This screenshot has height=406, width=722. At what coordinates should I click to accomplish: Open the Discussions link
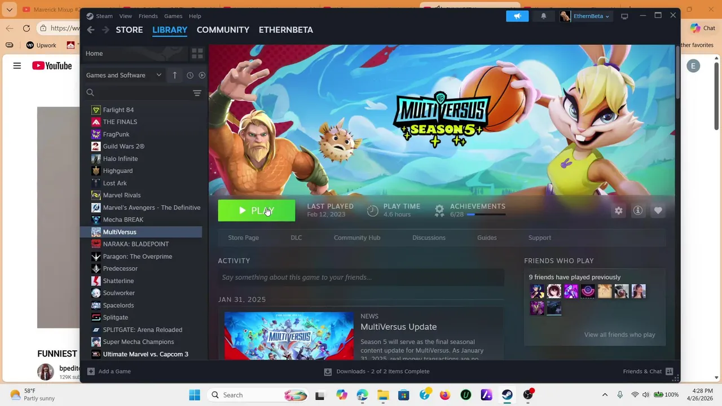[429, 237]
